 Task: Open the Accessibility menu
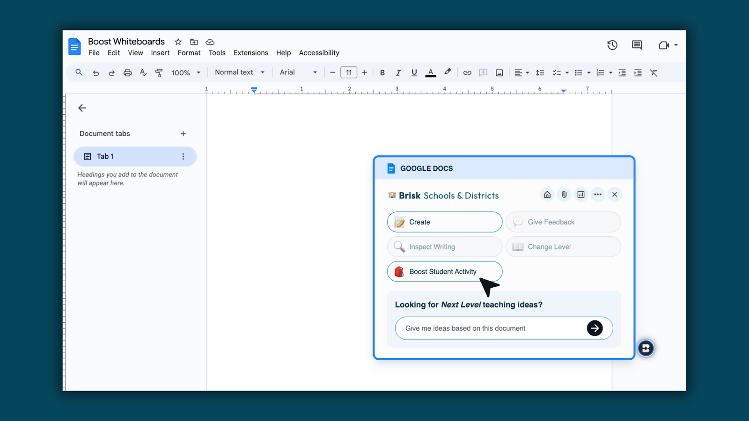pyautogui.click(x=319, y=53)
